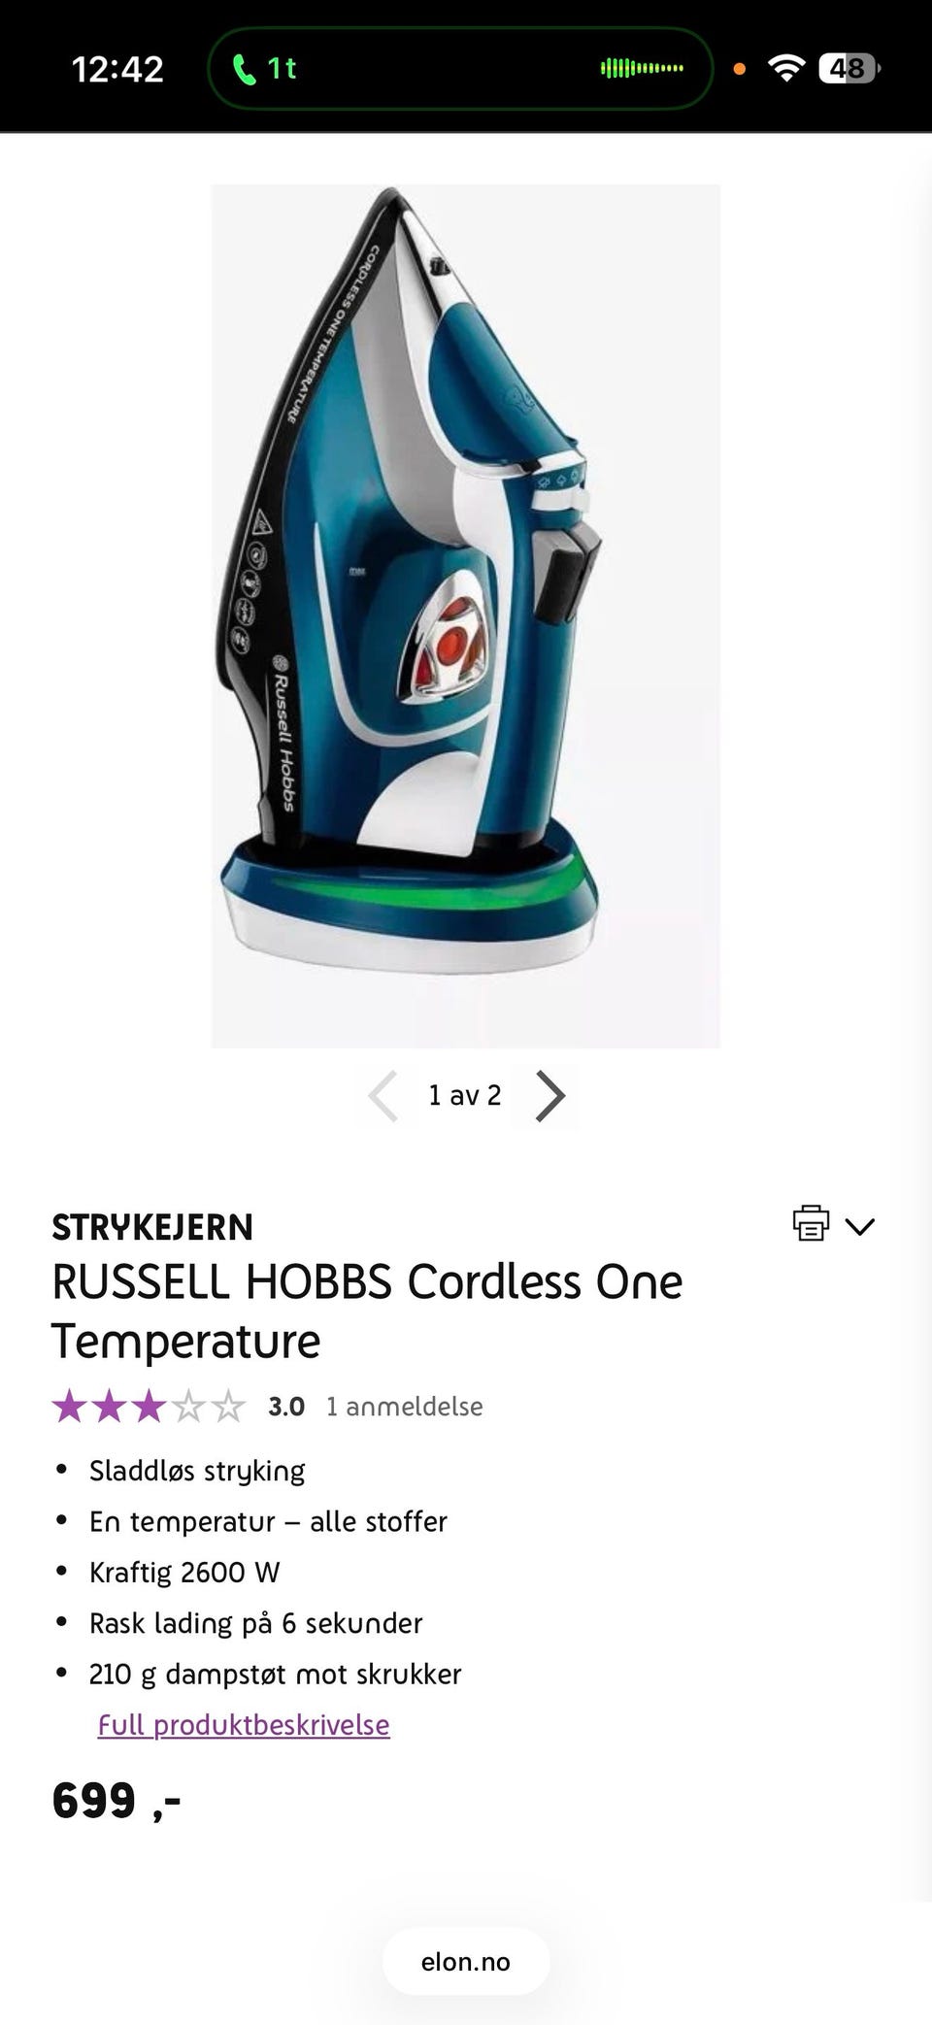Tap the 3.0 rating score
This screenshot has height=2025, width=932.
tap(286, 1406)
